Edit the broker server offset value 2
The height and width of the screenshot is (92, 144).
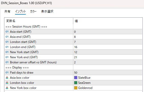tap(108, 62)
